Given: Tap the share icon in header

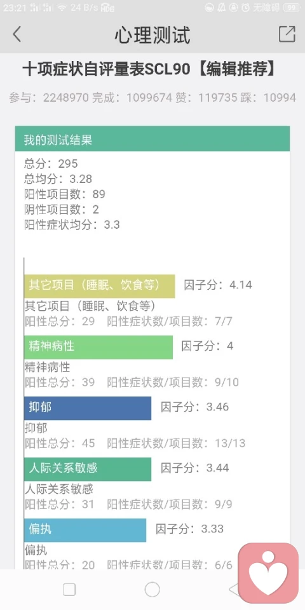Looking at the screenshot, I should 287,34.
